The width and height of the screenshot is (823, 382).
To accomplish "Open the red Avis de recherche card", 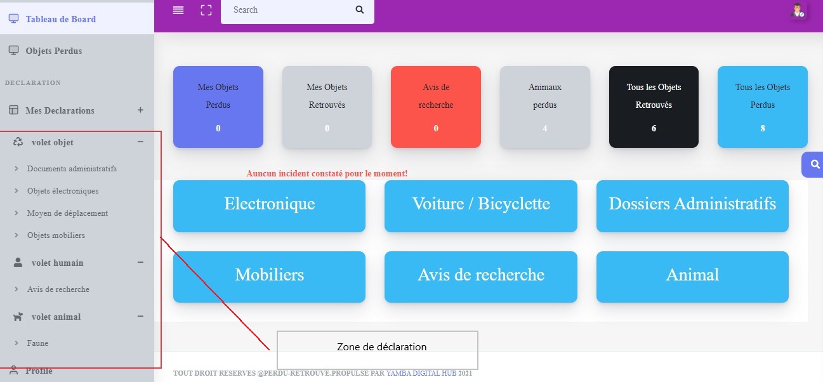I will pos(436,107).
